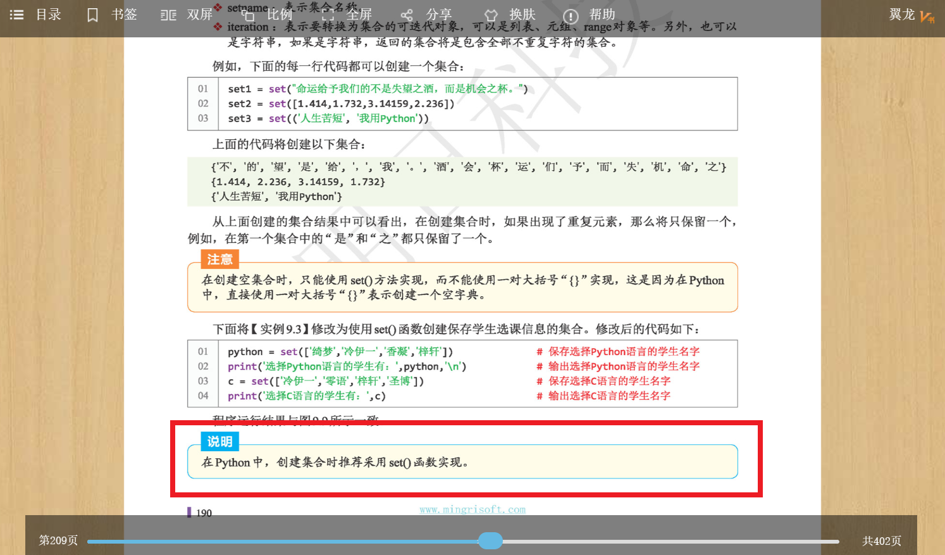
Task: Click the code line python = set([...
Action: click(x=340, y=352)
